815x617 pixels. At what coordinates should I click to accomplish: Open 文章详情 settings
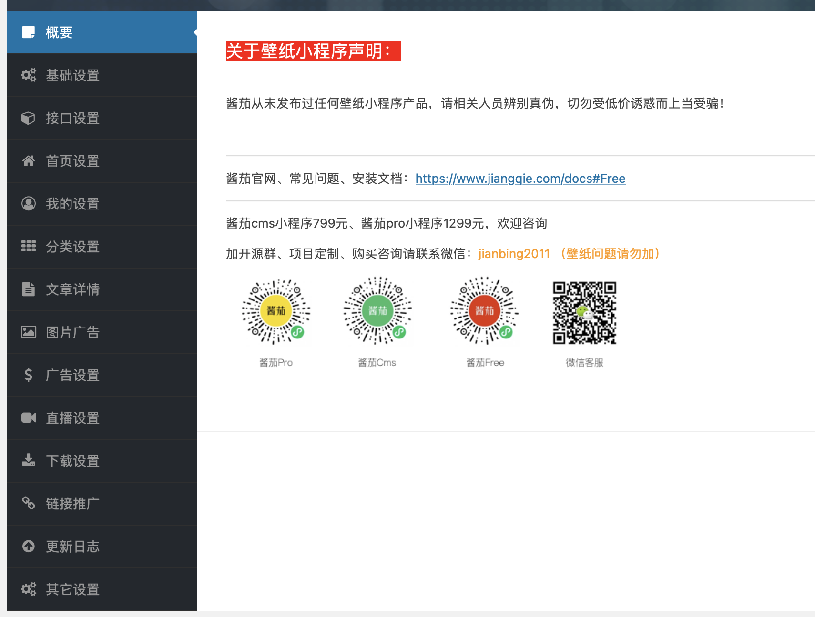(102, 289)
